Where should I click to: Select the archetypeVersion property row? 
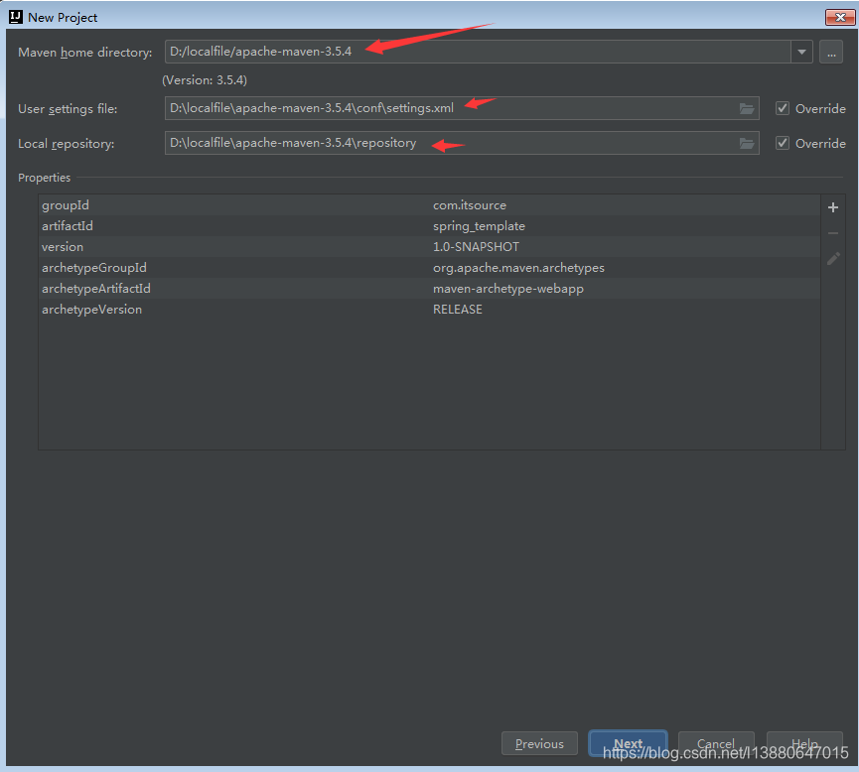tap(429, 310)
